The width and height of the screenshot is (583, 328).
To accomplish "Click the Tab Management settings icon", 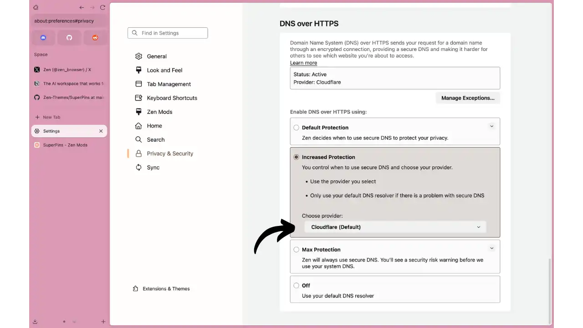I will 138,84.
